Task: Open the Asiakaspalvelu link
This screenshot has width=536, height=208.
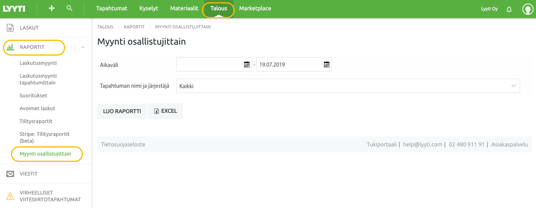Action: [x=510, y=144]
